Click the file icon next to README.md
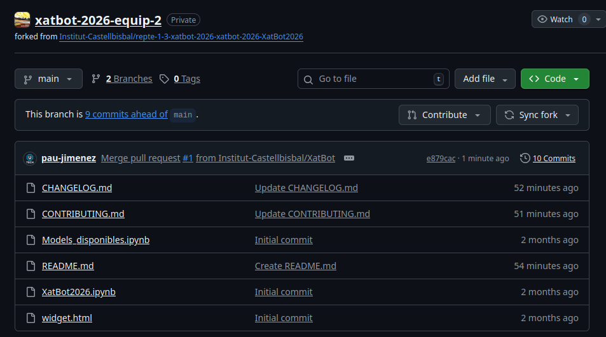606x337 pixels. [x=30, y=266]
